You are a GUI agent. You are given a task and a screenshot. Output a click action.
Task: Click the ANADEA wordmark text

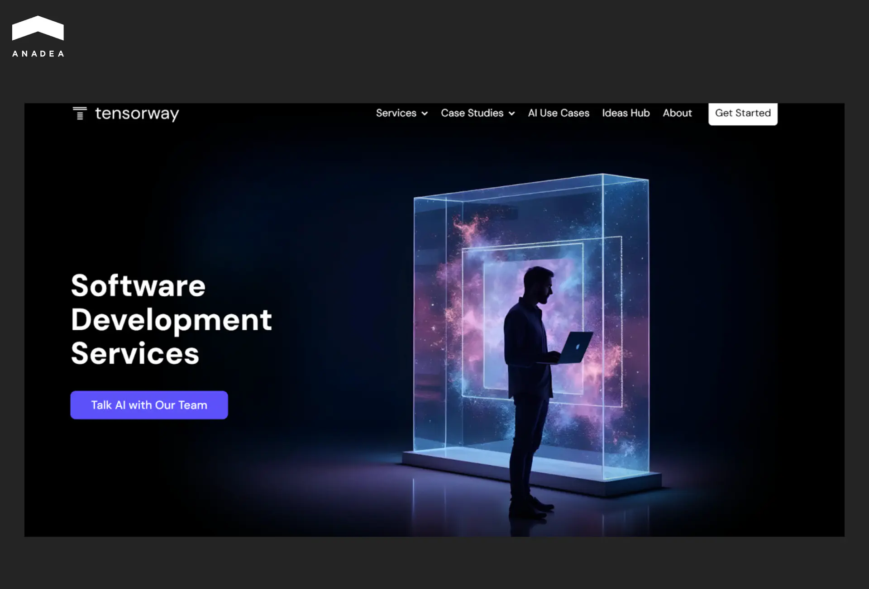point(38,54)
